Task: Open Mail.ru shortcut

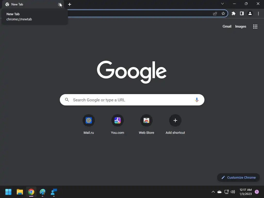Action: 89,124
